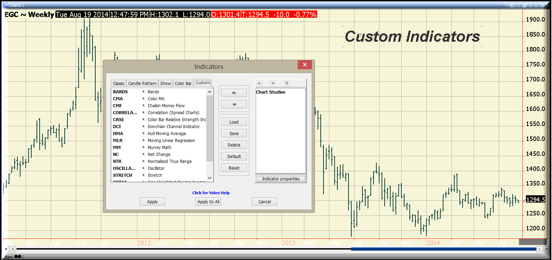
Task: Expand the CRSI indicator arrow
Action: click(x=143, y=119)
